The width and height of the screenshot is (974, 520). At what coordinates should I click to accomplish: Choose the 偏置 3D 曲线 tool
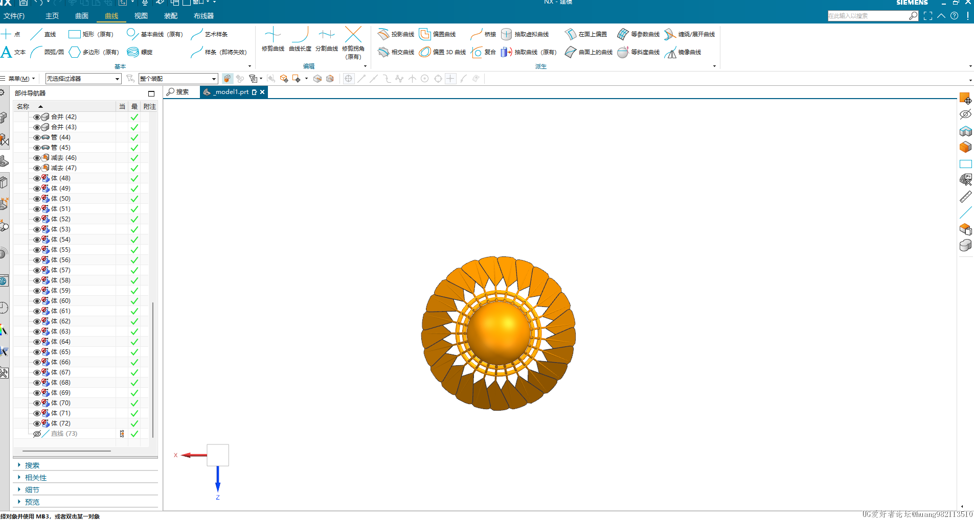[443, 52]
